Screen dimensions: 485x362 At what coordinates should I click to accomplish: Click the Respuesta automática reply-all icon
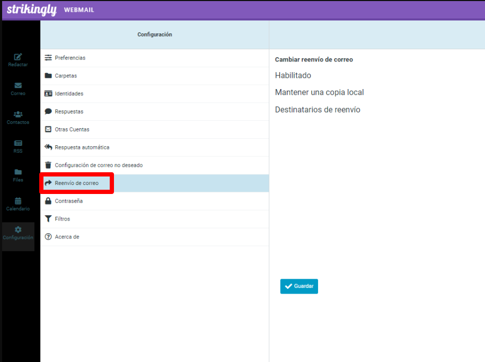[x=48, y=147]
